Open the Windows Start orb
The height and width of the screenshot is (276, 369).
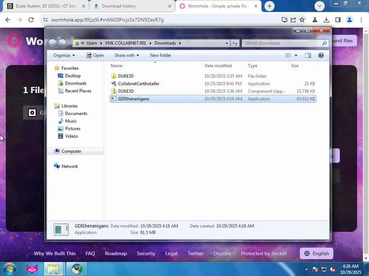(x=10, y=269)
